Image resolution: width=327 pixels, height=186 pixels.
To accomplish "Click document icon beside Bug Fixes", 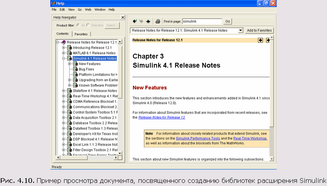I will tap(75, 69).
